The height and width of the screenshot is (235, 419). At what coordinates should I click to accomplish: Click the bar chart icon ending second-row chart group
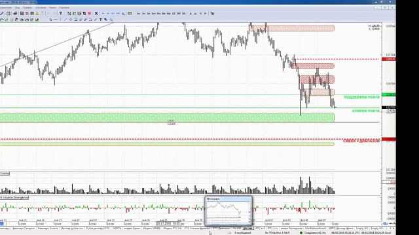(37, 20)
